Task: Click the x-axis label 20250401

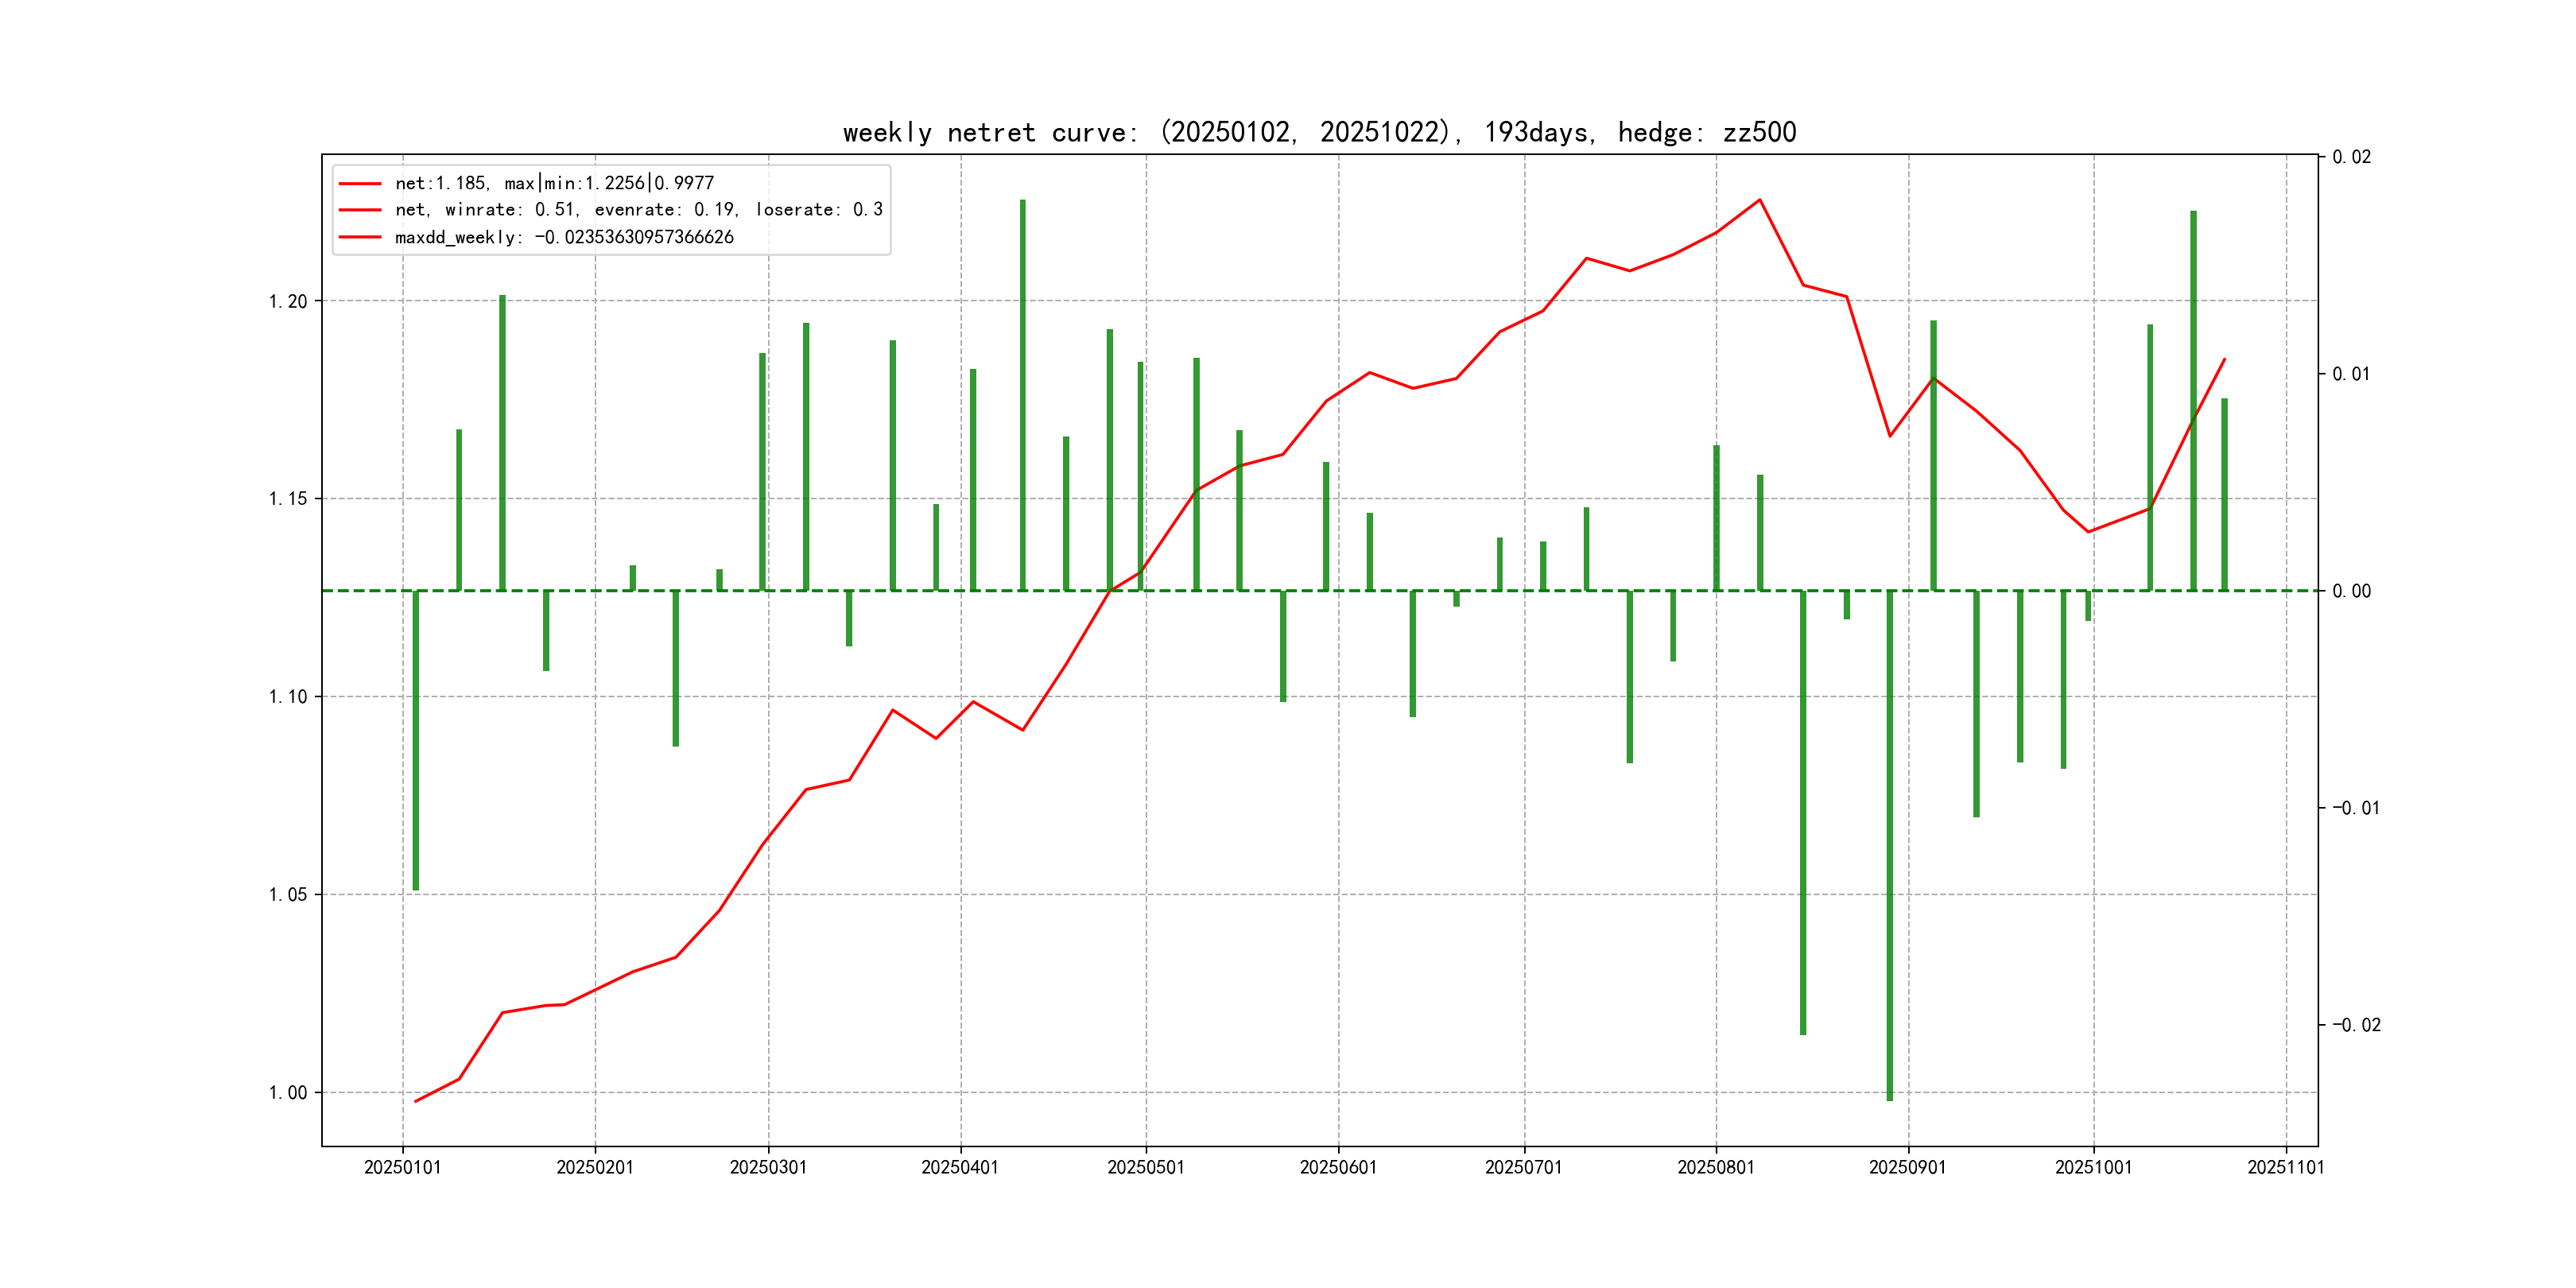Action: click(x=960, y=1167)
